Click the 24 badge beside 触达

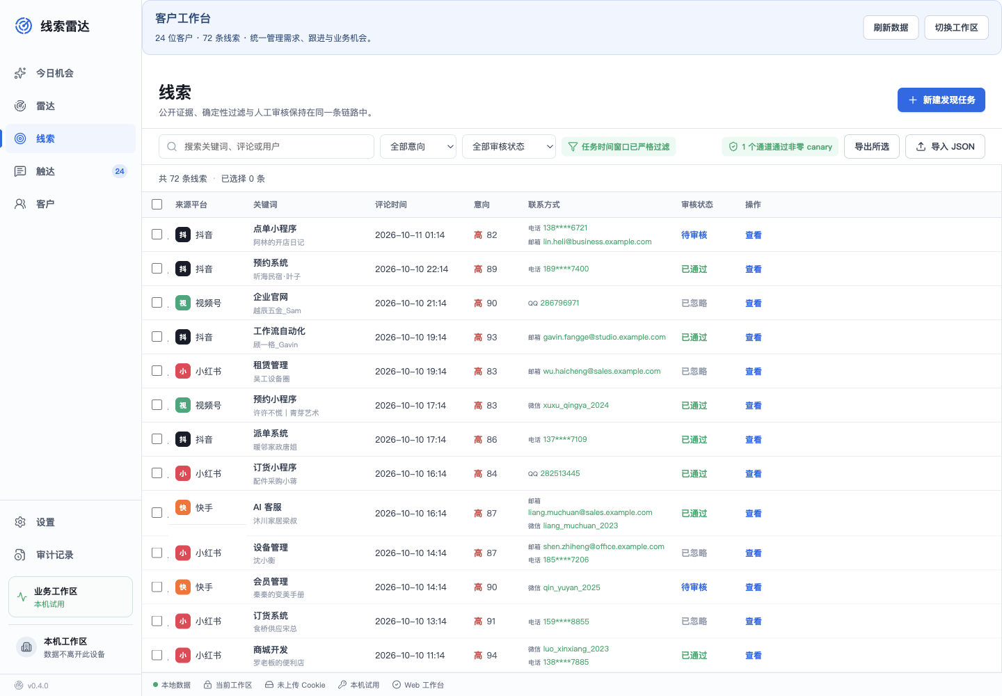(120, 171)
